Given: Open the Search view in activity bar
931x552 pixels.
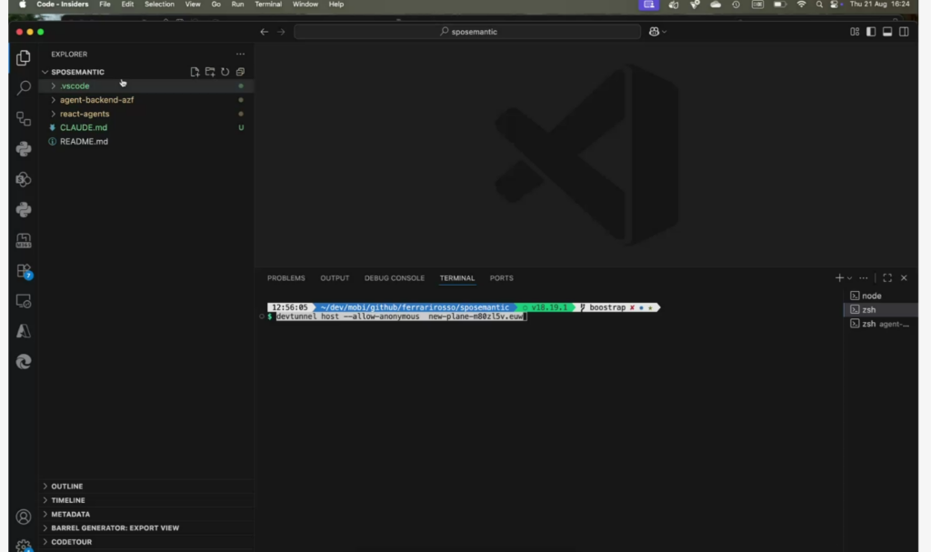Looking at the screenshot, I should pos(23,88).
